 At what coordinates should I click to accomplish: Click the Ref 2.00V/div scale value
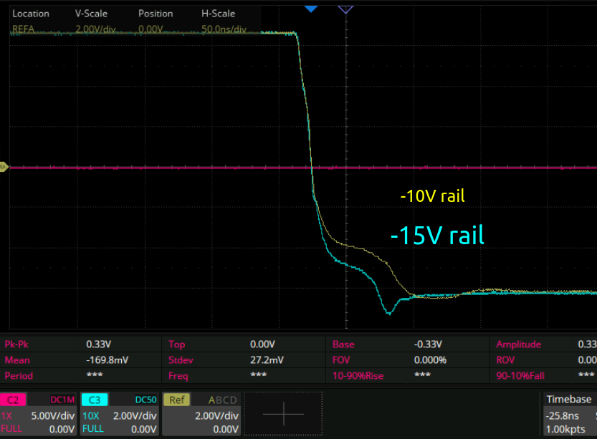(x=217, y=415)
